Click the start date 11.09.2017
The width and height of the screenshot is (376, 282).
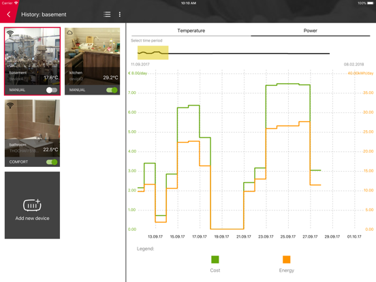[x=140, y=64]
